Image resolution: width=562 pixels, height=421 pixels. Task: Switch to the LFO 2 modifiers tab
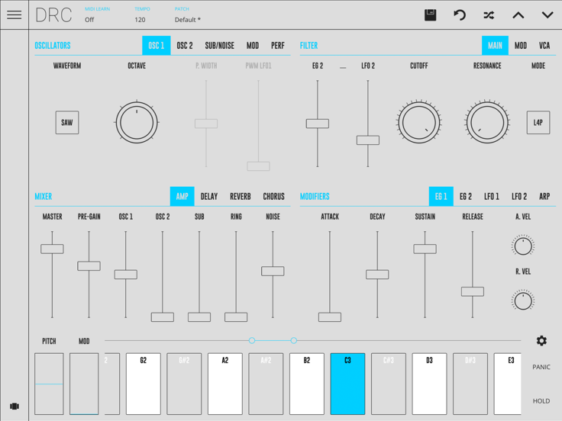pos(519,196)
